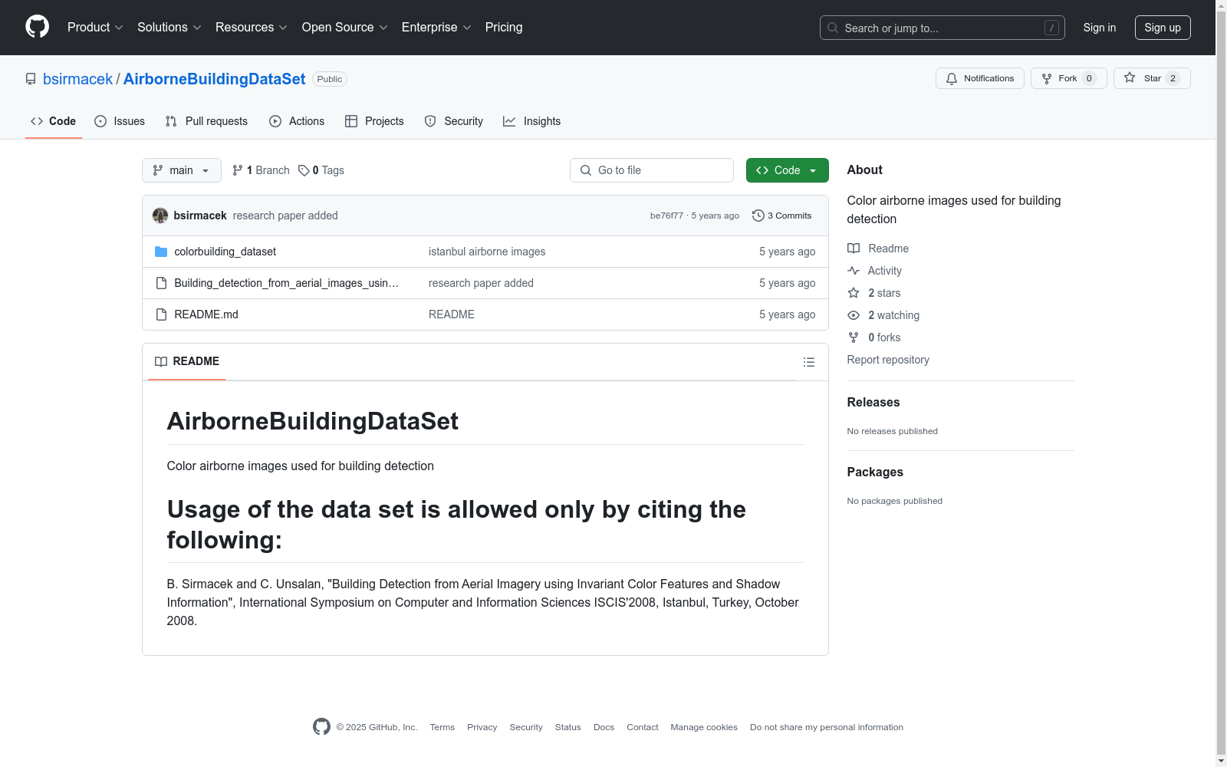Click the tag icon next to 0 Tags
The width and height of the screenshot is (1227, 767).
coord(304,170)
